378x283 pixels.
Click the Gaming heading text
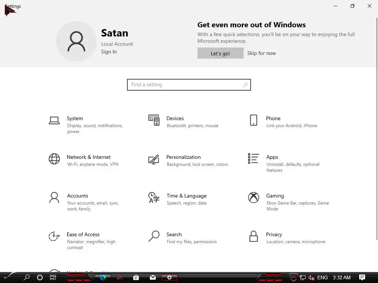(x=275, y=196)
